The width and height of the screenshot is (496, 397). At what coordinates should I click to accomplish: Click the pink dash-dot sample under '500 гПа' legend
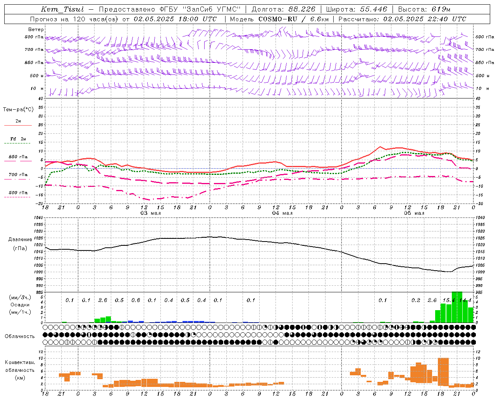[x=18, y=197]
